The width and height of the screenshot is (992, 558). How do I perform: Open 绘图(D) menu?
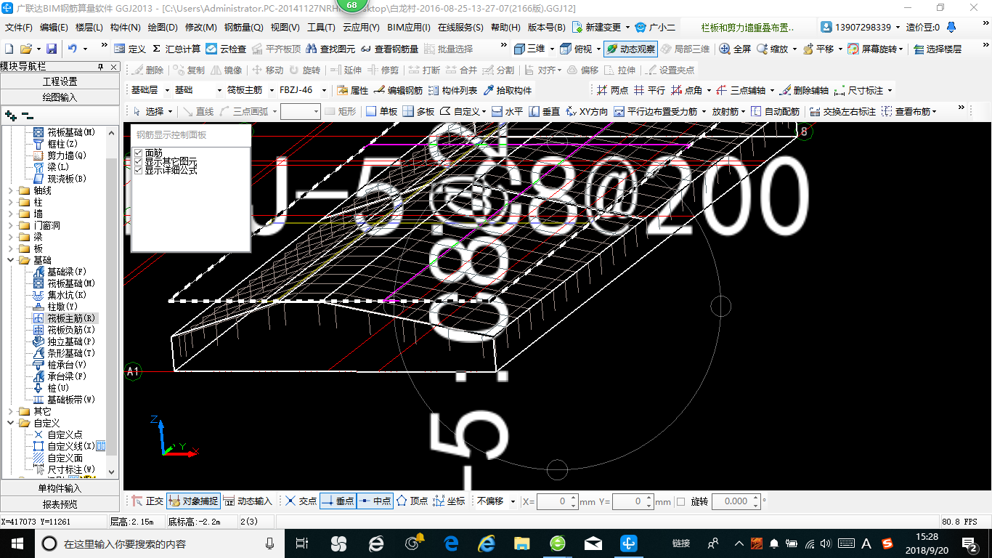pos(163,28)
